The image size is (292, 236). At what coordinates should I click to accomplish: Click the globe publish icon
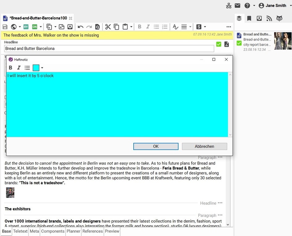click(x=14, y=27)
